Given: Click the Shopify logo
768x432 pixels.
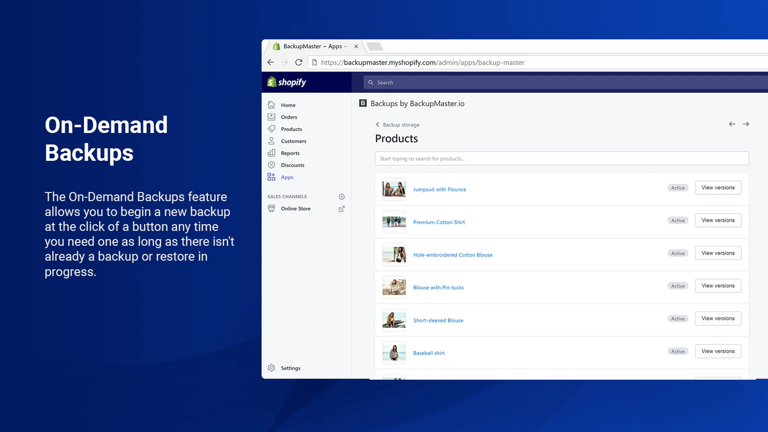Looking at the screenshot, I should click(x=287, y=82).
